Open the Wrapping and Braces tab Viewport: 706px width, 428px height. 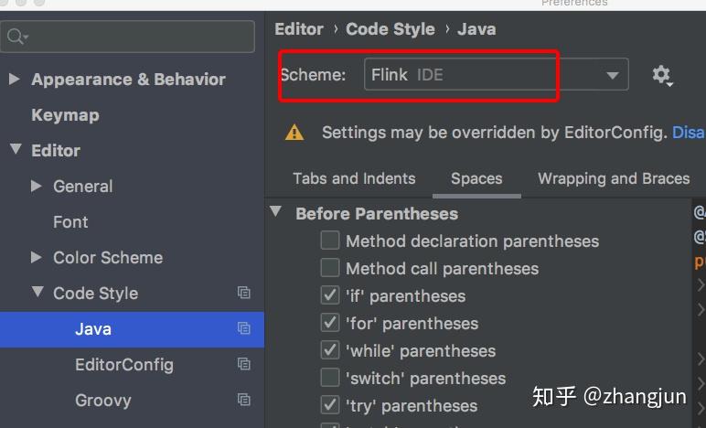point(614,178)
